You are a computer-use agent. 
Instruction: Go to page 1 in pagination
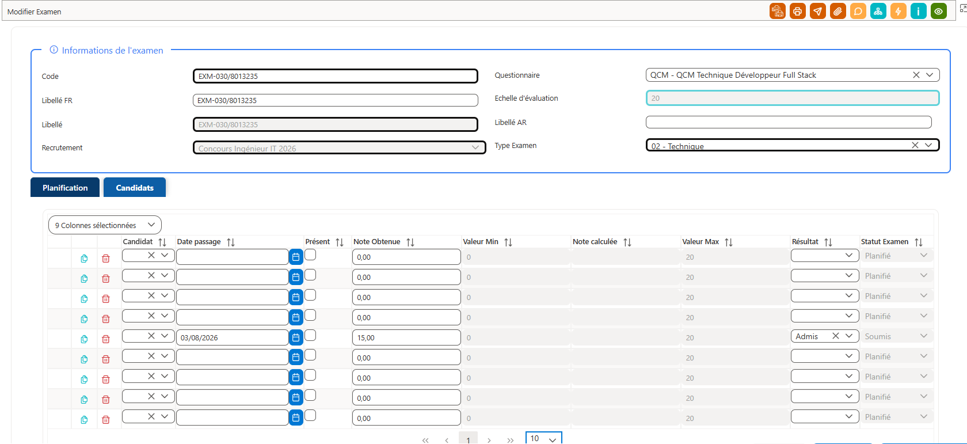point(469,439)
